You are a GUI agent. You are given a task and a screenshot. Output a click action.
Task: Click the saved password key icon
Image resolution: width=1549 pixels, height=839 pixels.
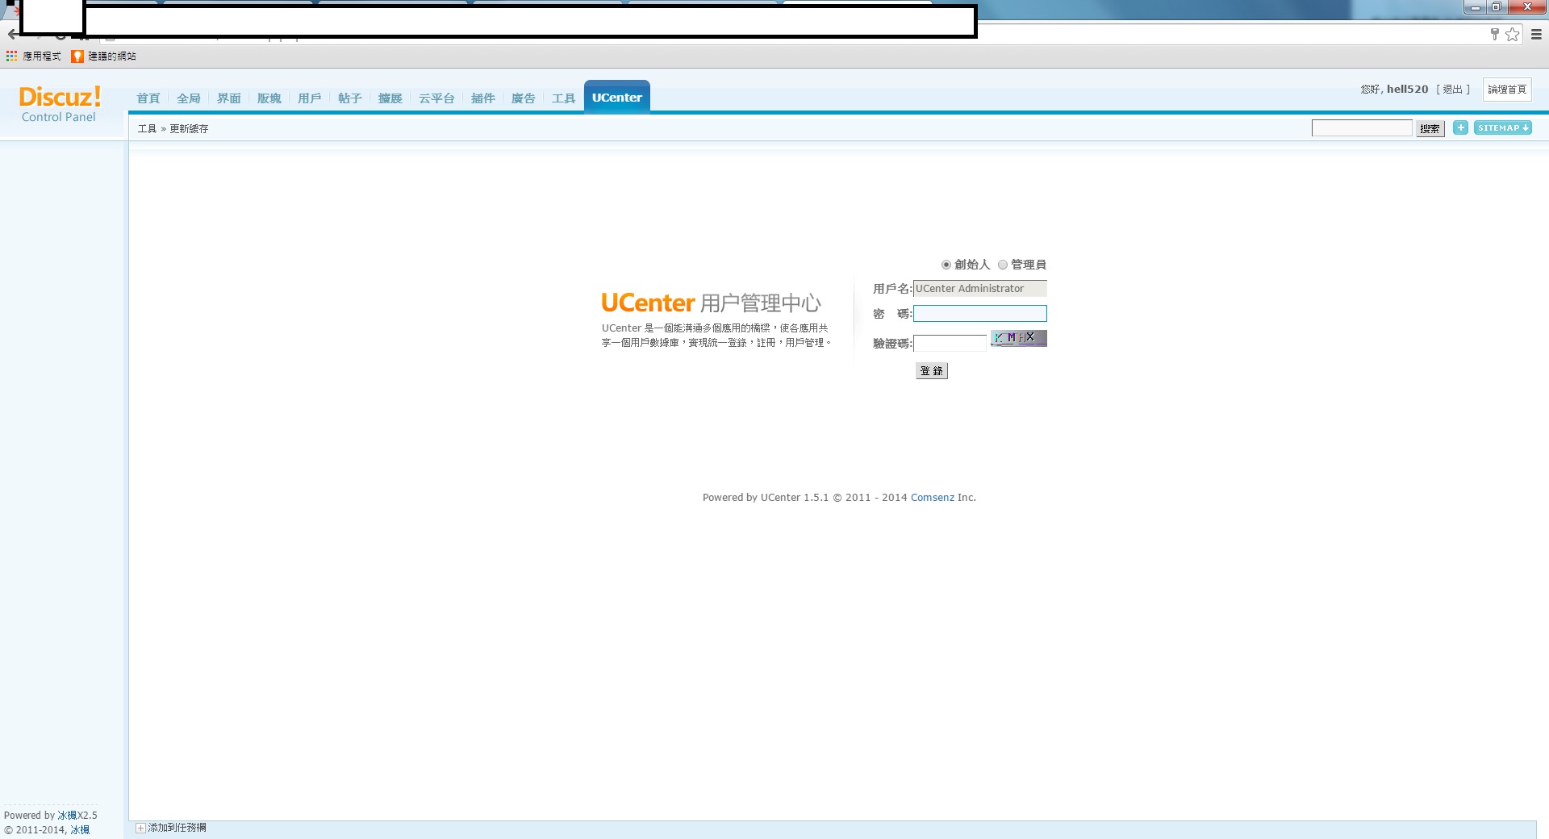pos(1494,34)
